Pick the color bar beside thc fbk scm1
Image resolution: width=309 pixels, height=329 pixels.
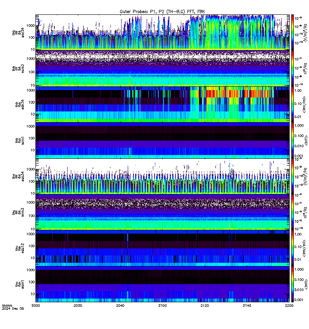[x=293, y=284]
